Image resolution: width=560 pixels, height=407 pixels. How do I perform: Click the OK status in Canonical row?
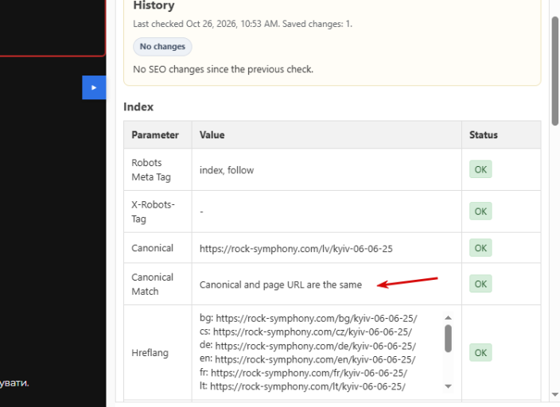pos(480,248)
